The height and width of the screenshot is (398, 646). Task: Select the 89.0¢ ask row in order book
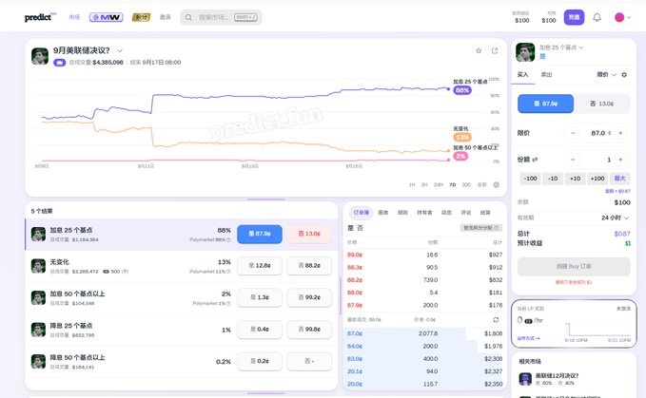424,255
